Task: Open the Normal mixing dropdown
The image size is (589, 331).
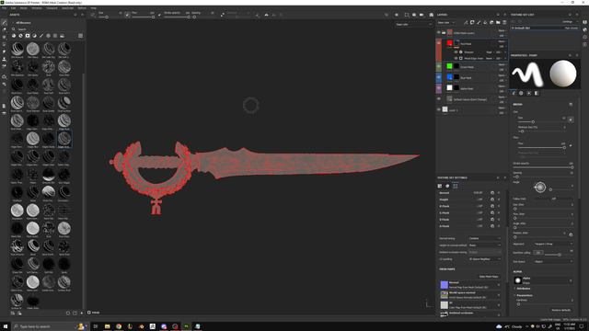Action: click(x=484, y=238)
